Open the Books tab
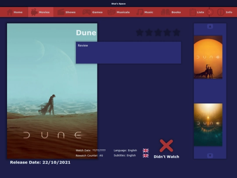Viewport: 237px width, 178px height. [x=171, y=12]
